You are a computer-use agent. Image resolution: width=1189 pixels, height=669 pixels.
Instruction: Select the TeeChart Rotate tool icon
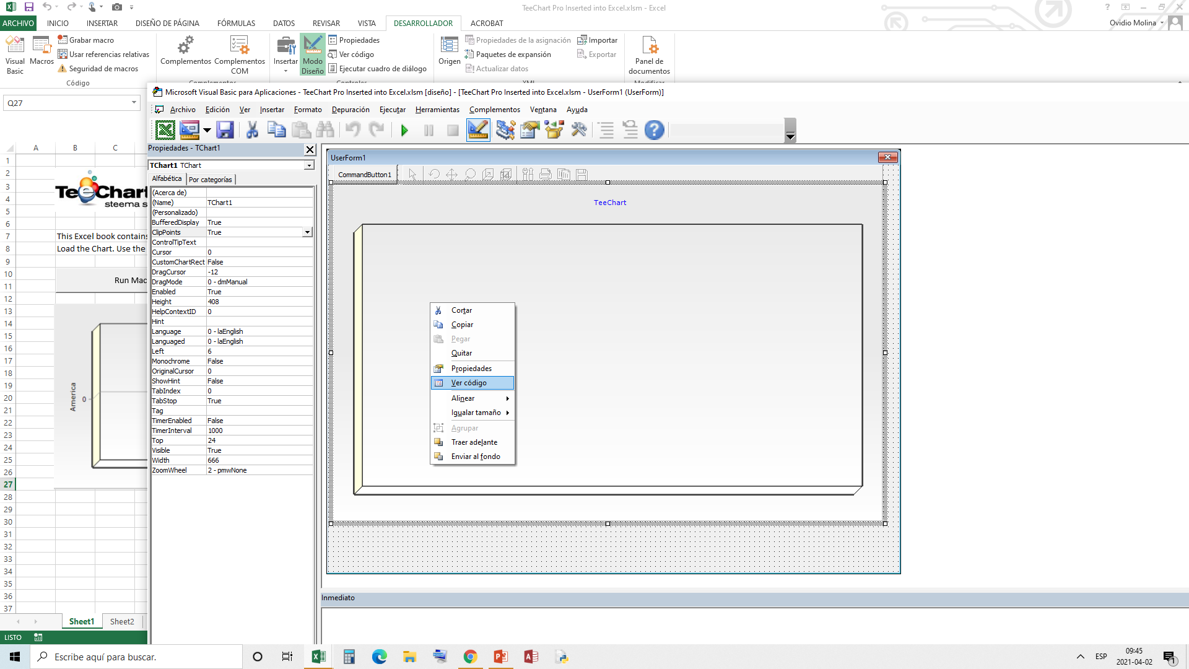coord(434,175)
